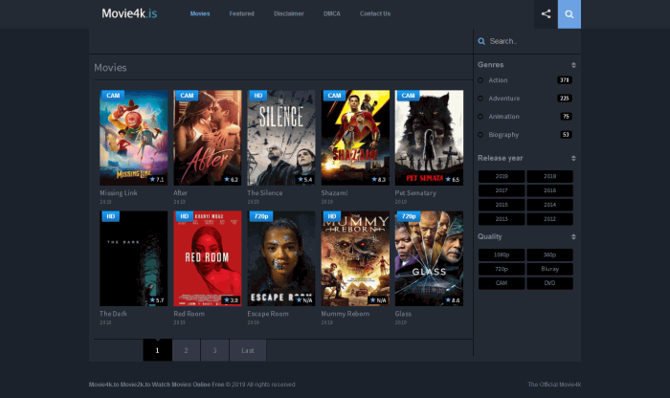Filter by Bluray quality

[550, 269]
